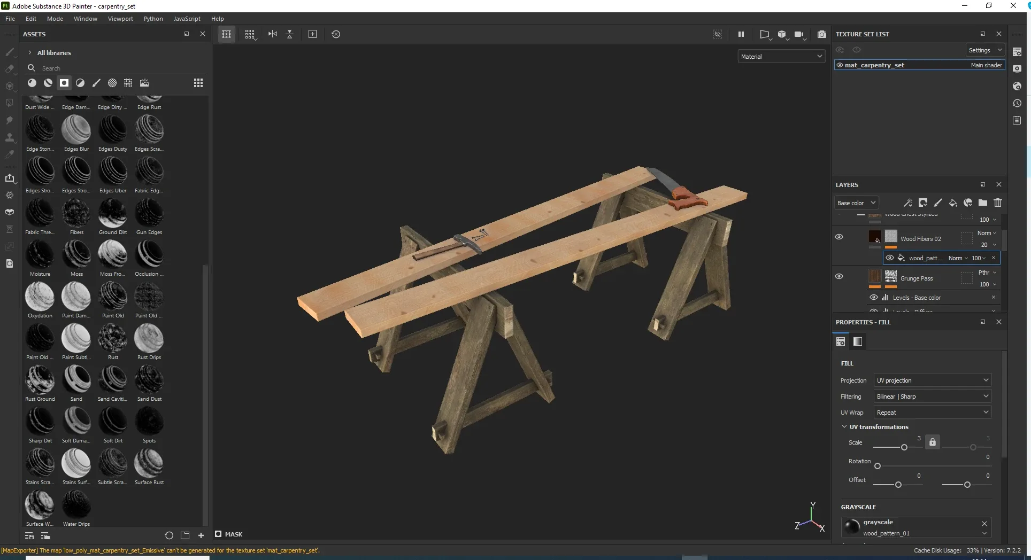Open the Mode menu
Viewport: 1031px width, 560px height.
(x=55, y=18)
